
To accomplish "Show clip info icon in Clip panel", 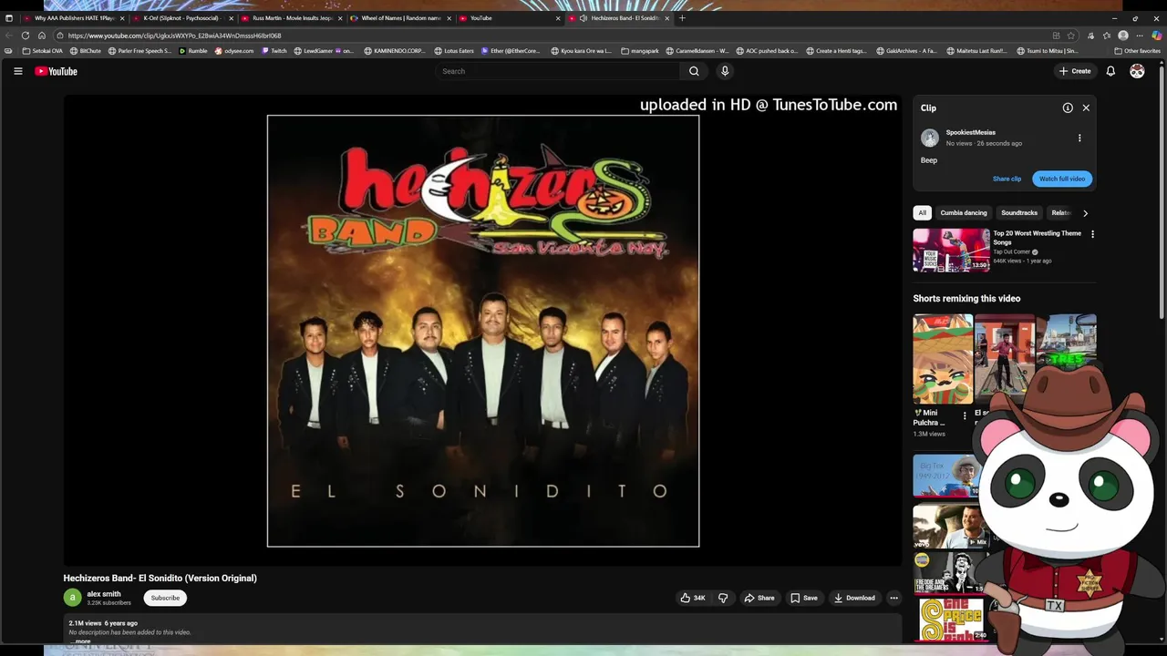I will click(1068, 108).
